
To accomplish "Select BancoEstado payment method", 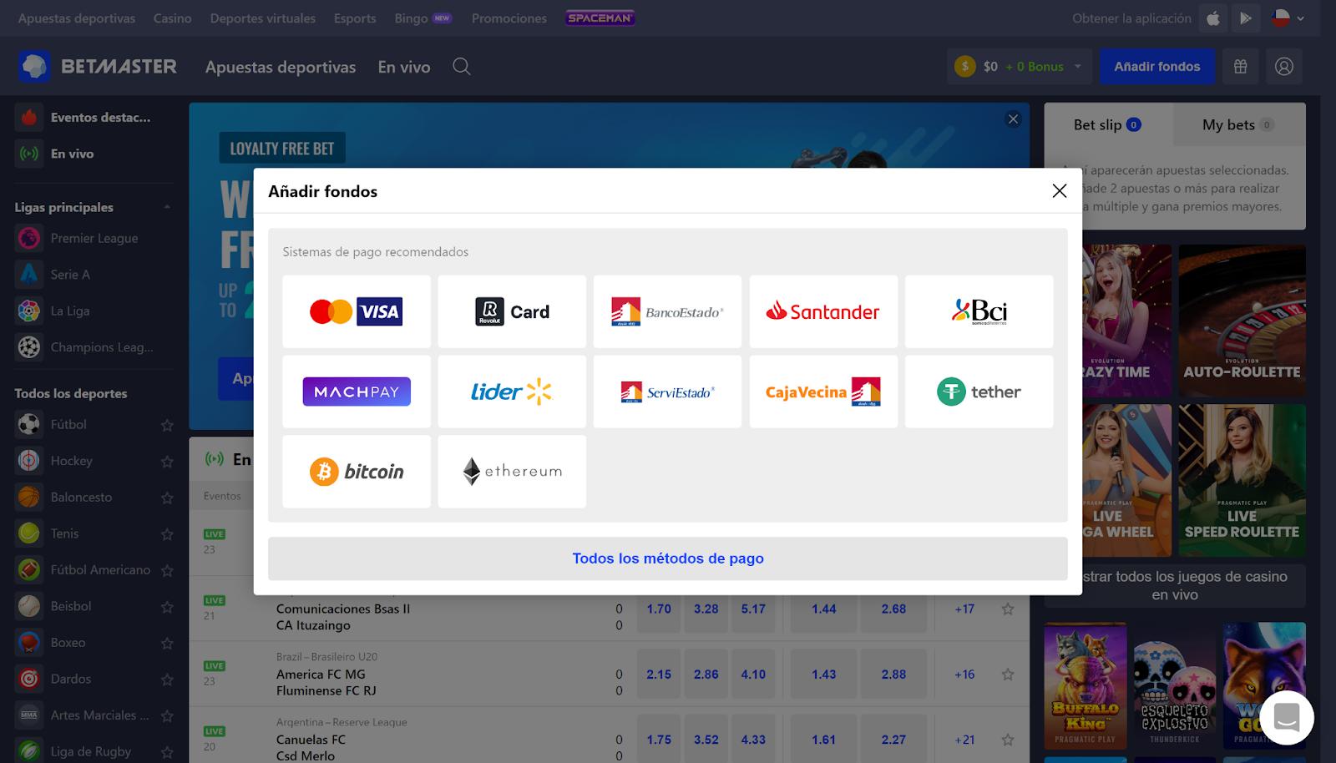I will 667,311.
